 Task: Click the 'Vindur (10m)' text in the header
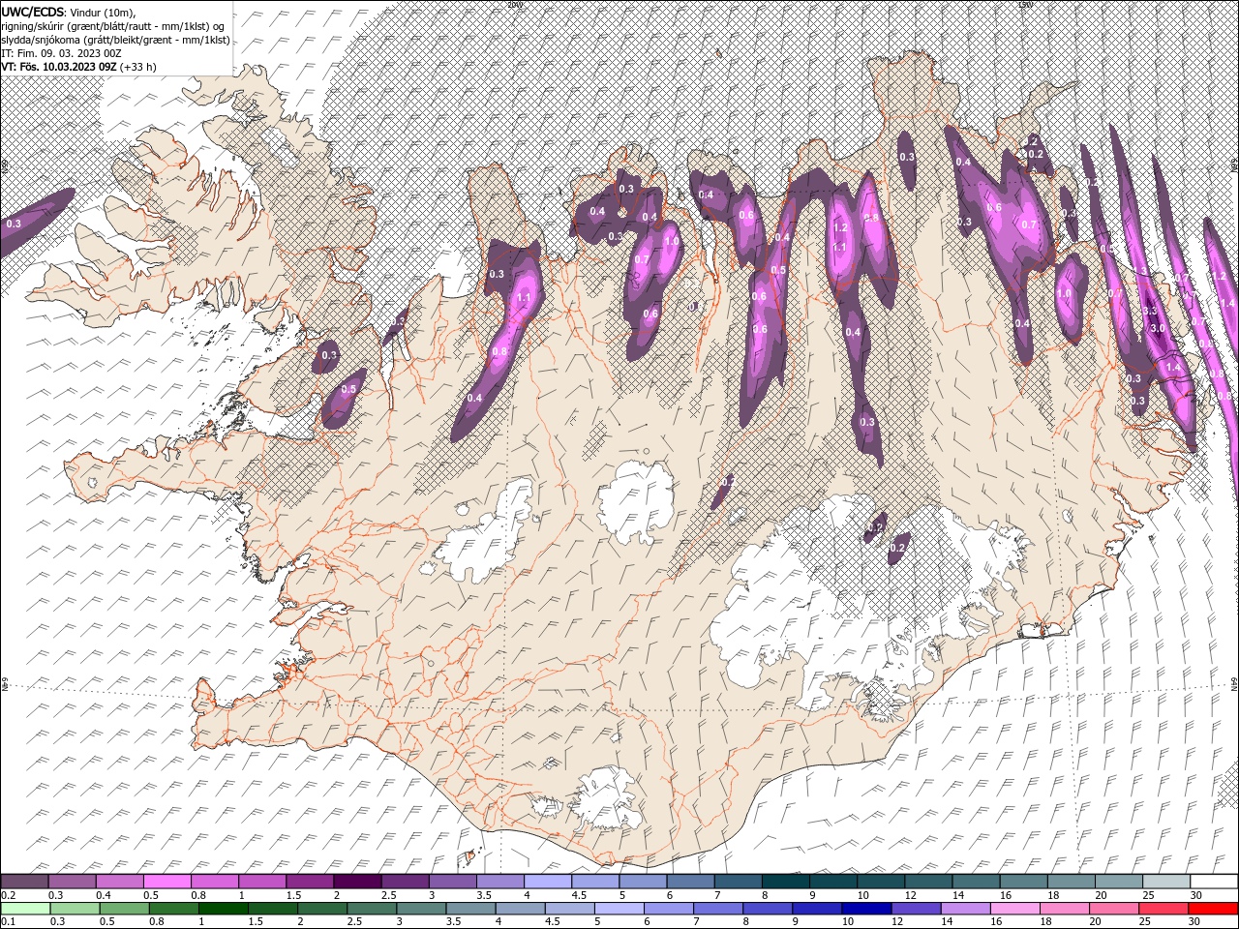(104, 12)
